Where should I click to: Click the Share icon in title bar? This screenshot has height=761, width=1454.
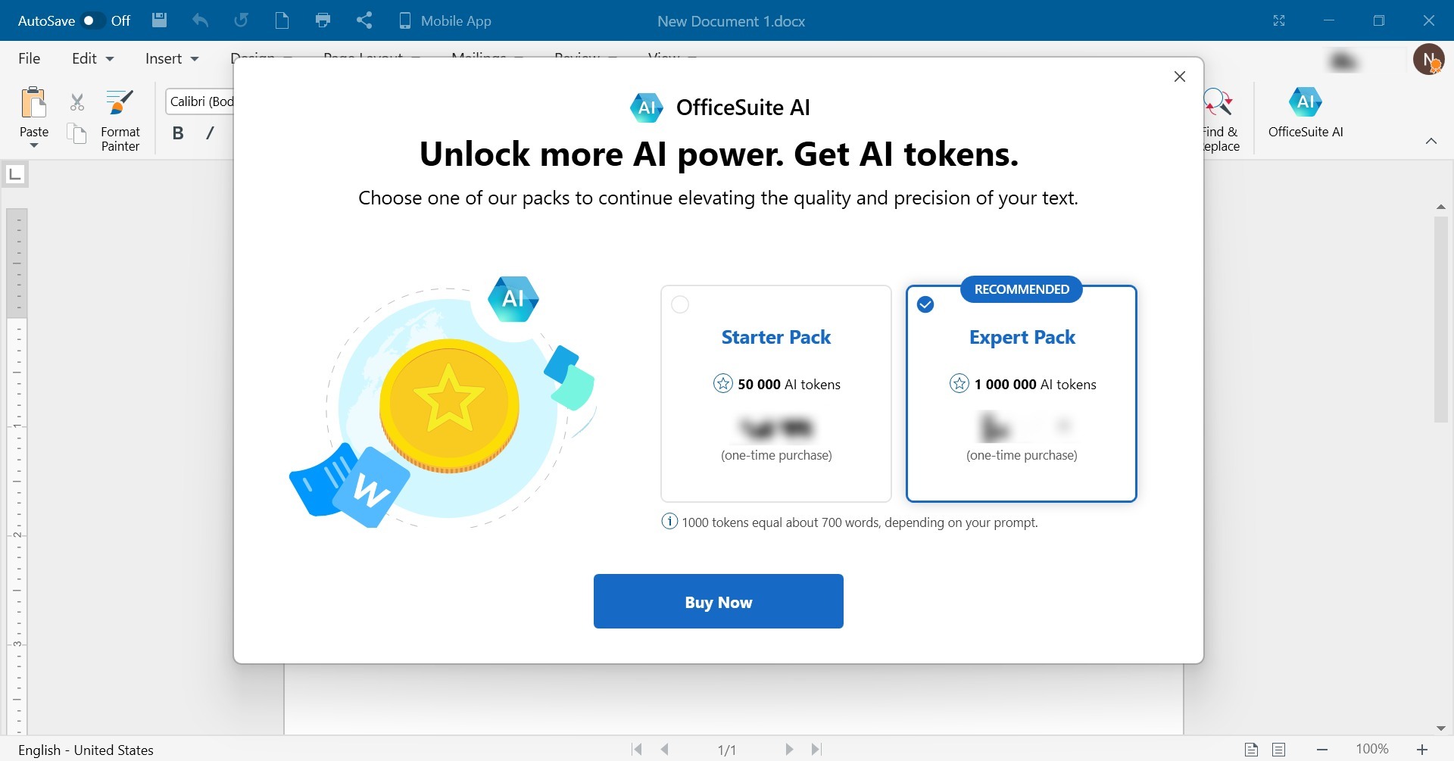coord(364,20)
